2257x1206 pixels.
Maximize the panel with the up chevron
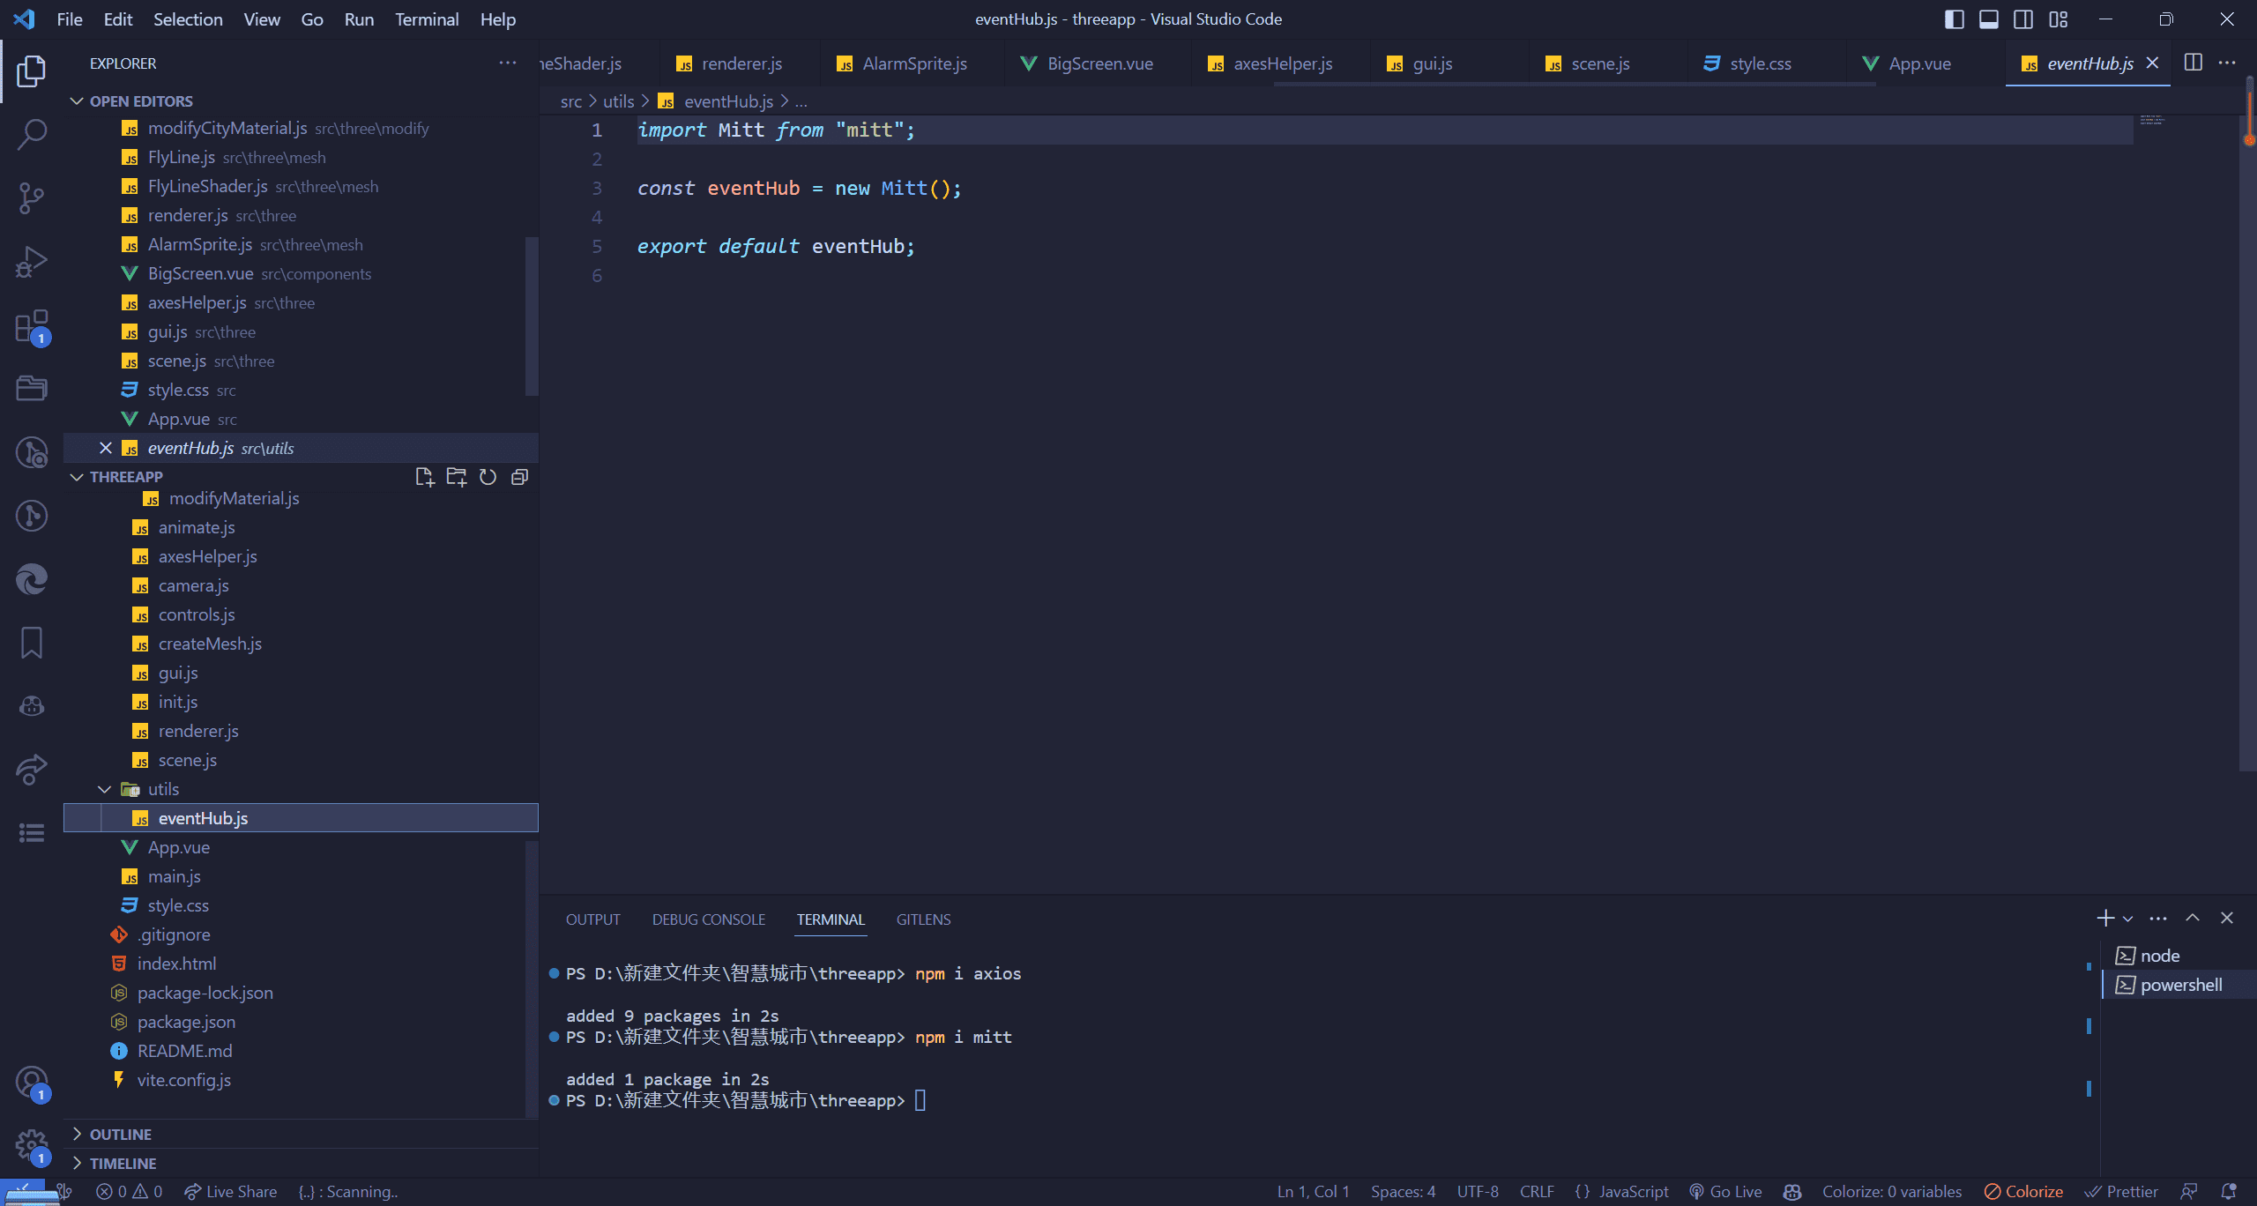2193,919
